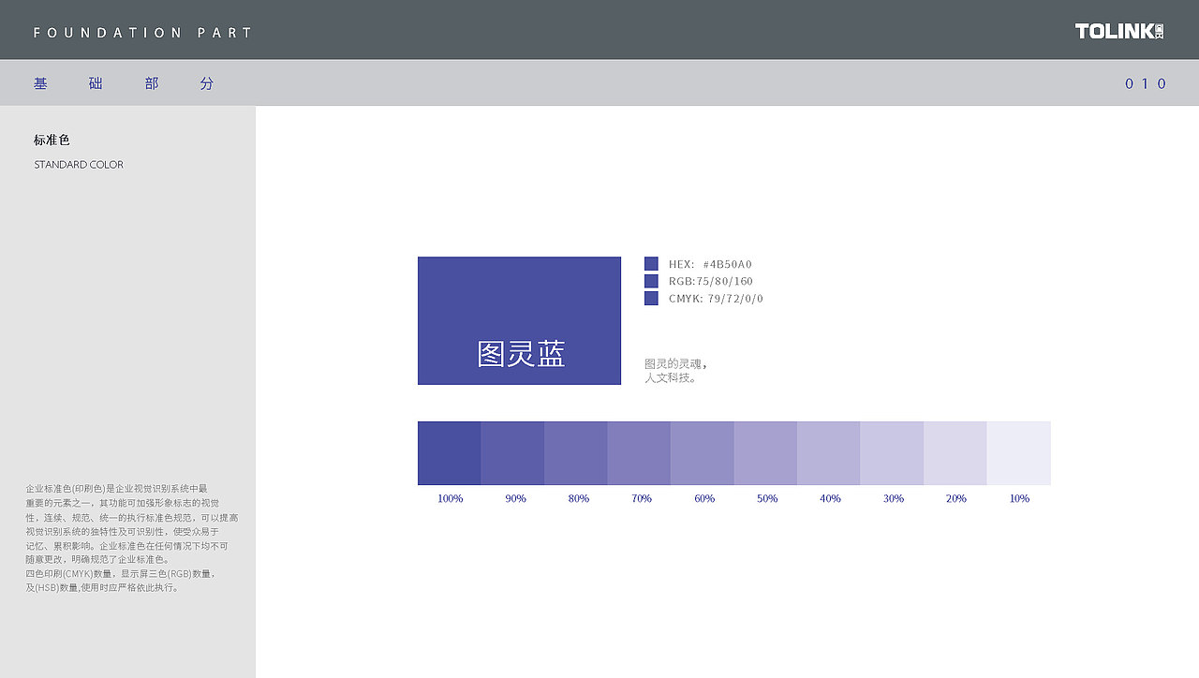Click the FOUNDATION PART header title
This screenshot has height=678, width=1199.
[x=142, y=33]
